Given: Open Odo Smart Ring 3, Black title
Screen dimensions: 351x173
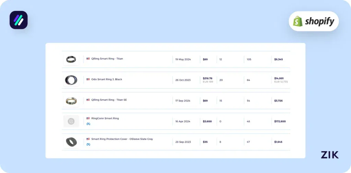Looking at the screenshot, I should coord(107,79).
